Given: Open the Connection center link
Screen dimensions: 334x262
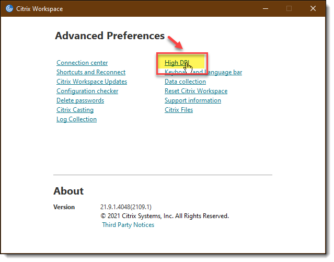Looking at the screenshot, I should pyautogui.click(x=82, y=63).
